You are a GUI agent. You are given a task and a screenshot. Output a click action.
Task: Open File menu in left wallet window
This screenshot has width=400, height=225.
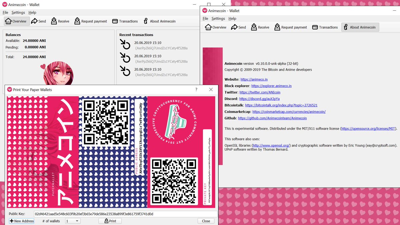click(5, 12)
